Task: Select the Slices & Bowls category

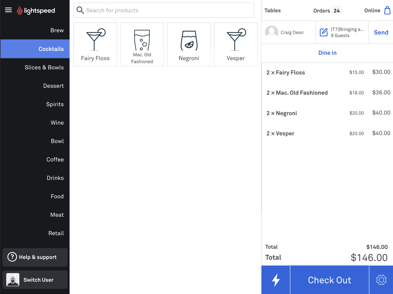Action: point(44,67)
